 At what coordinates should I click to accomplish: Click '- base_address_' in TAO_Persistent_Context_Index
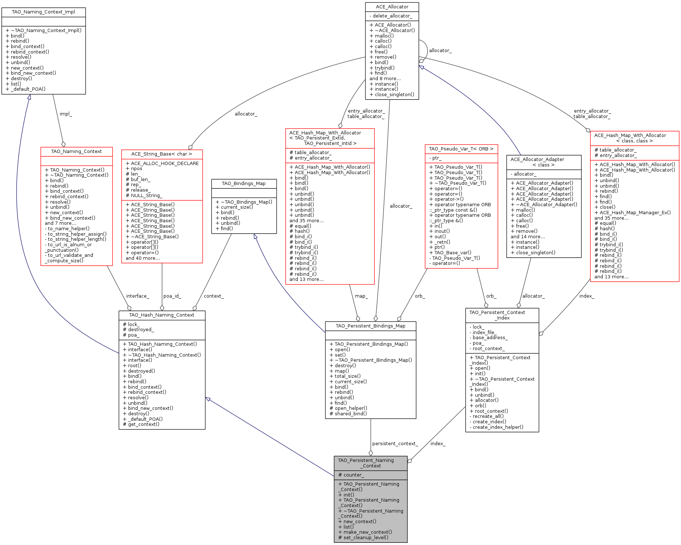[x=488, y=338]
